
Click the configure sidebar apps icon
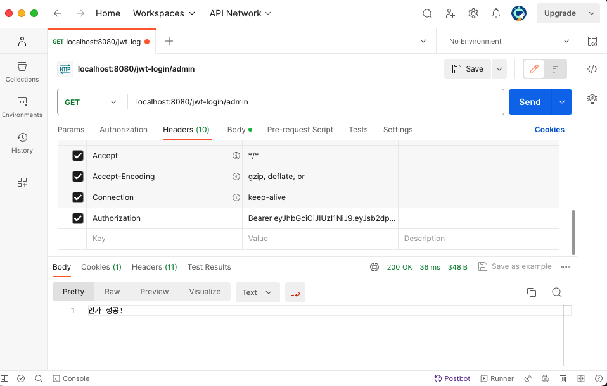[22, 182]
